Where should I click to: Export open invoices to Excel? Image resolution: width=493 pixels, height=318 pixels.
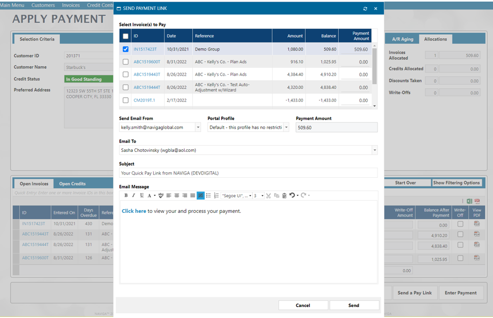(469, 201)
